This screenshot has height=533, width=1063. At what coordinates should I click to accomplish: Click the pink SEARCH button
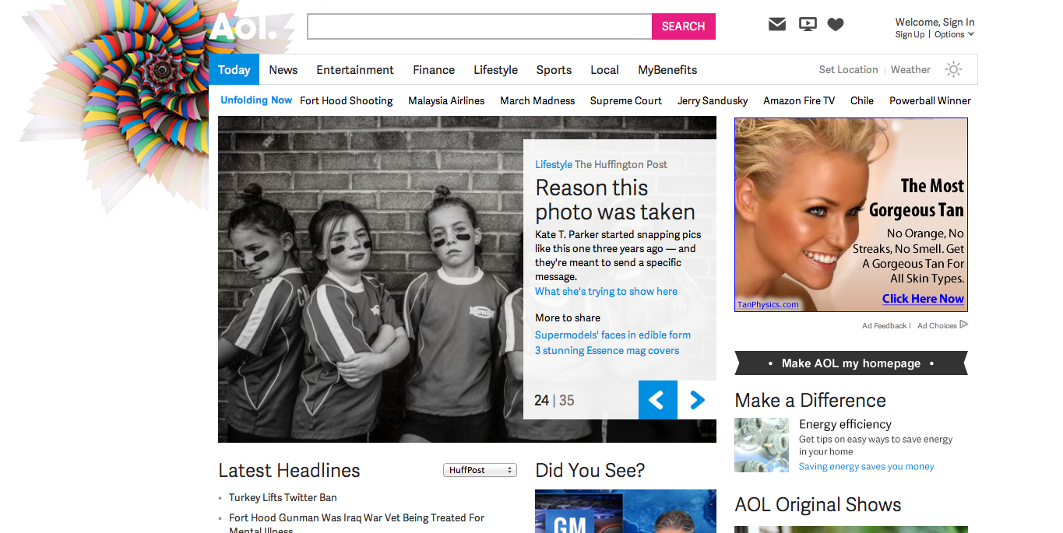pyautogui.click(x=684, y=26)
